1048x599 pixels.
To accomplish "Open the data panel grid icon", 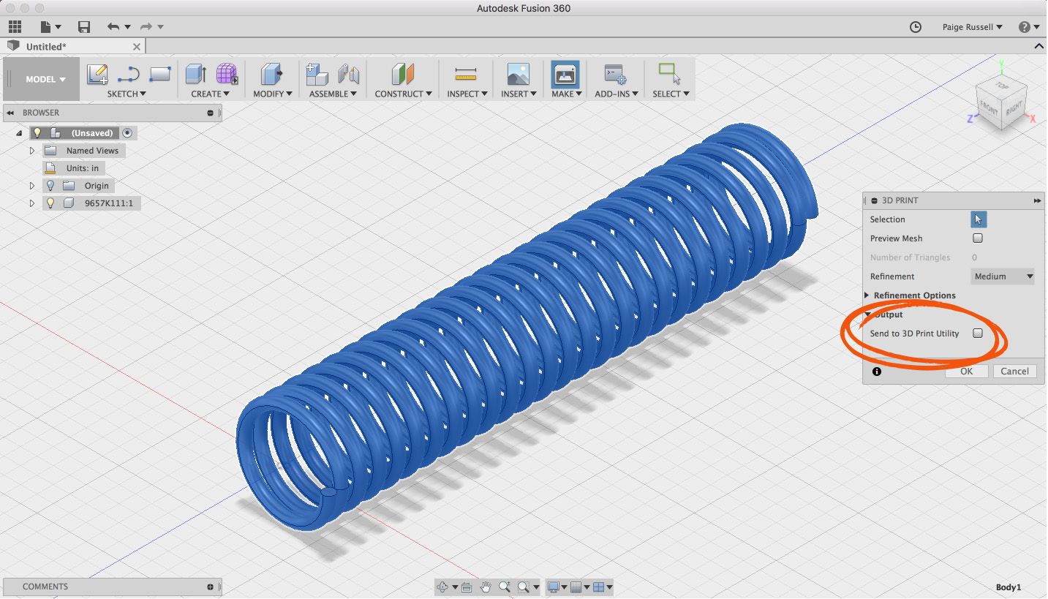I will click(x=15, y=27).
